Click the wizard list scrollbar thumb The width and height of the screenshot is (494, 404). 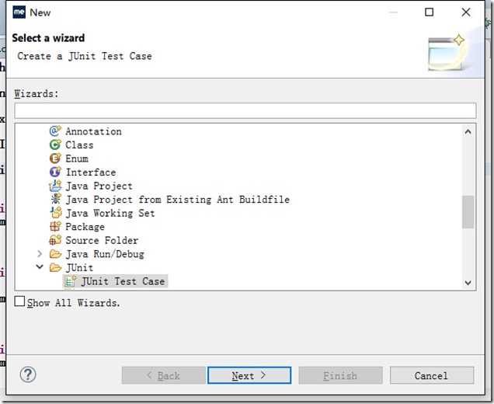pyautogui.click(x=468, y=212)
